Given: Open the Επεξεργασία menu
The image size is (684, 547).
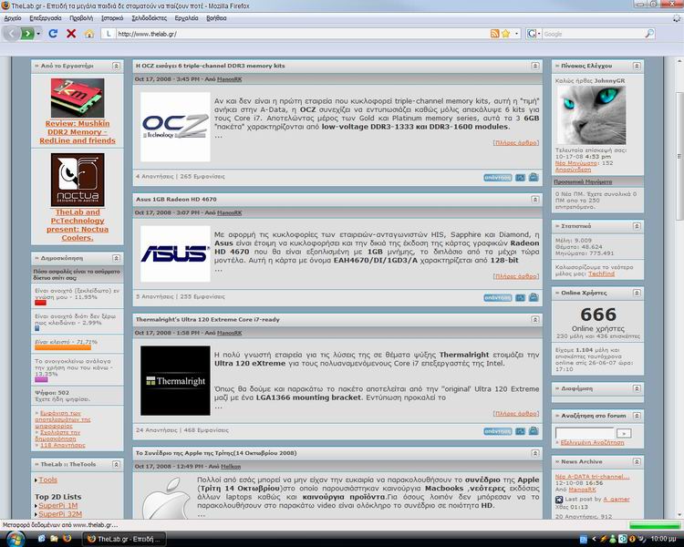Looking at the screenshot, I should [46, 18].
